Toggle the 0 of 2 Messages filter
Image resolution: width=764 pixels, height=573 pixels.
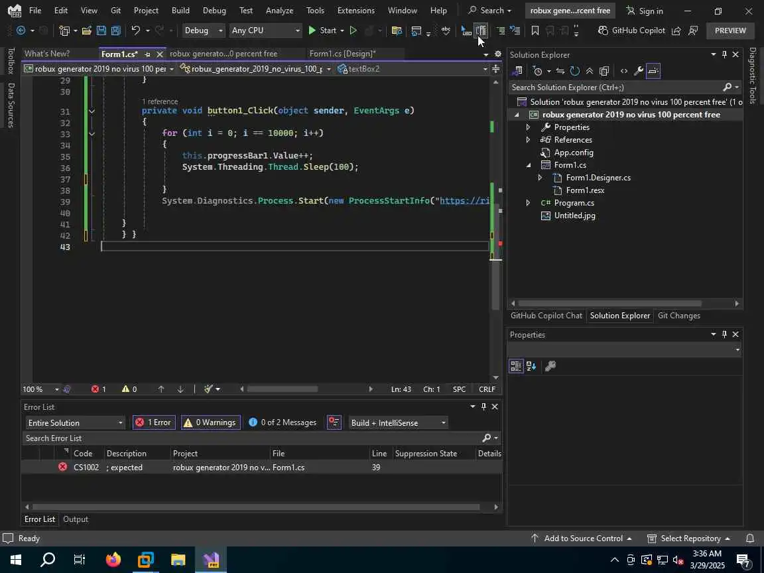[283, 422]
